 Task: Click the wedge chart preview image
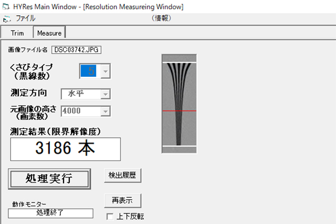tap(179, 103)
